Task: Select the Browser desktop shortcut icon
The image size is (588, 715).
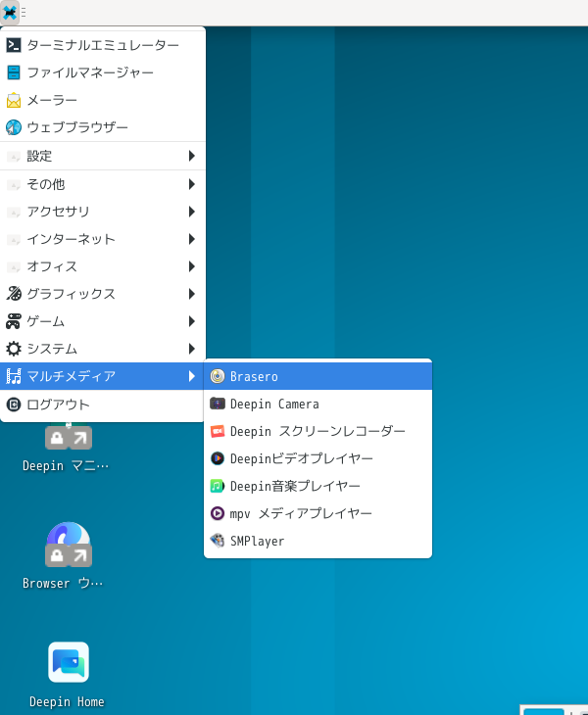Action: (69, 544)
